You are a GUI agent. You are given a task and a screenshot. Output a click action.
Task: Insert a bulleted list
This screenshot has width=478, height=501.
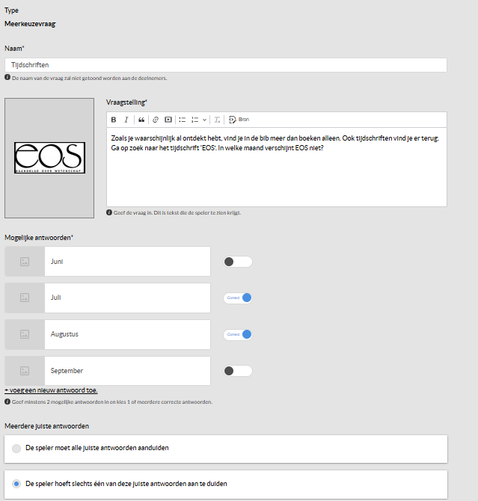click(182, 120)
